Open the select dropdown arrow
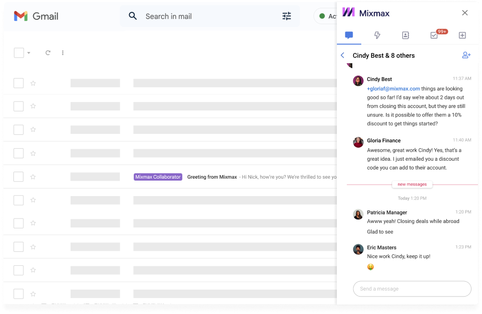This screenshot has width=482, height=314. (x=29, y=53)
